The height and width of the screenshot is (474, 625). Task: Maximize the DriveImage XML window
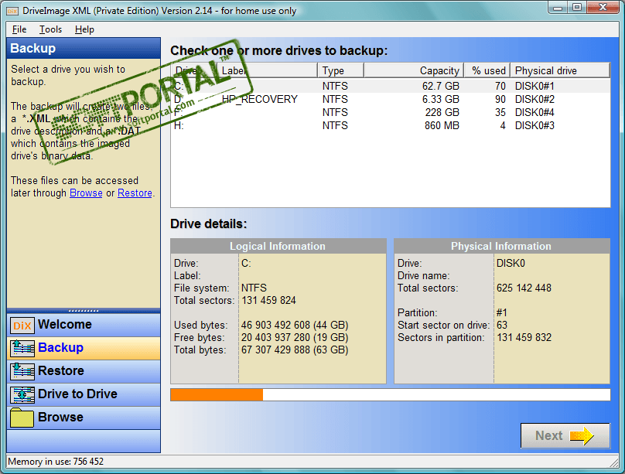(x=577, y=7)
